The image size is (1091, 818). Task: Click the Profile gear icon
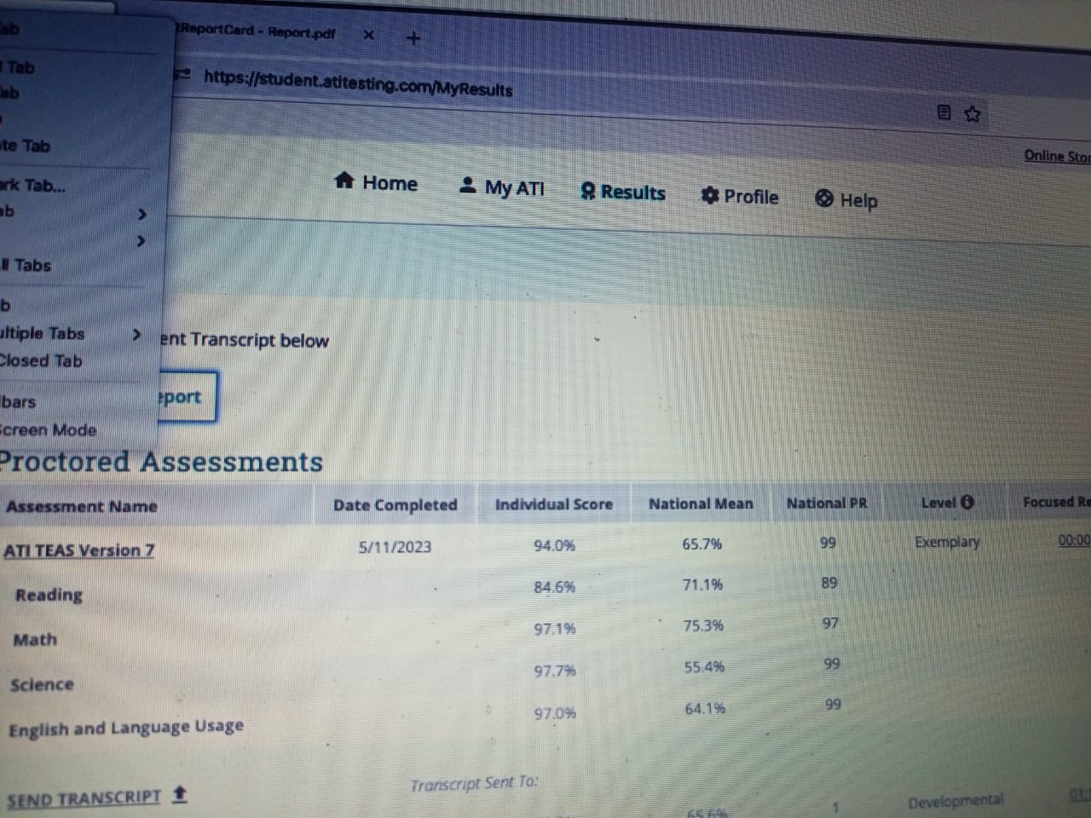pyautogui.click(x=709, y=196)
